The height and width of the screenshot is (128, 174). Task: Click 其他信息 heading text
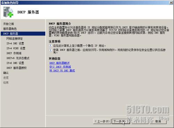click(55, 58)
